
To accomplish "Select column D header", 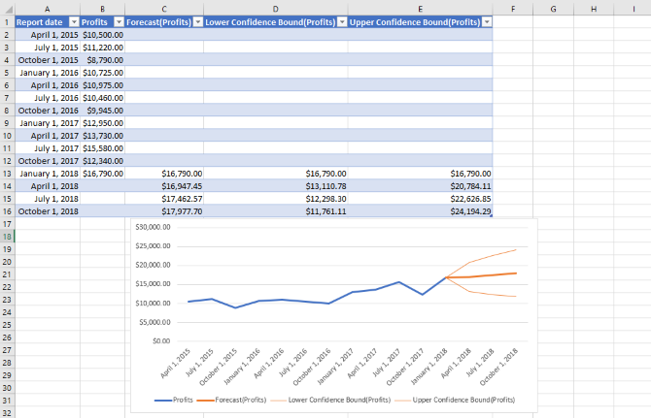I will click(x=275, y=8).
